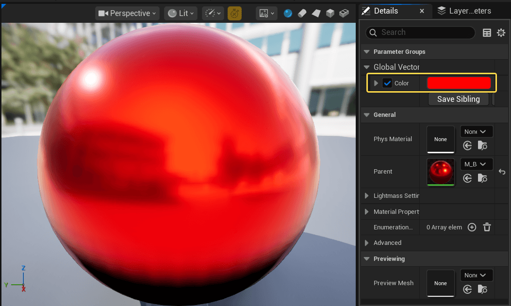511x306 pixels.
Task: Select the Details tab
Action: tap(386, 11)
